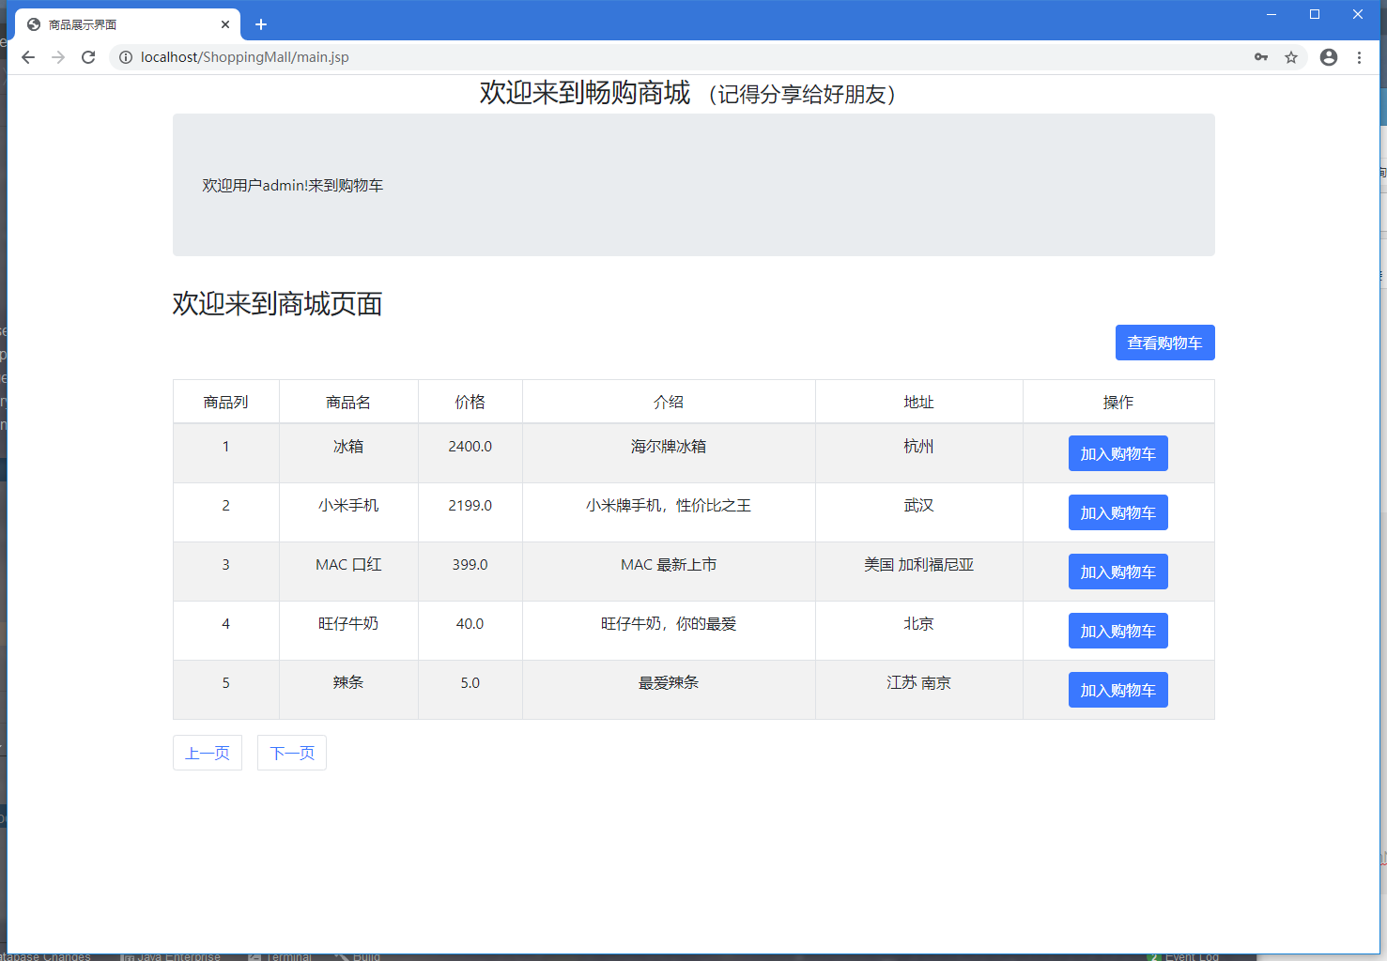
Task: Click the 地址 column header
Action: coord(919,402)
